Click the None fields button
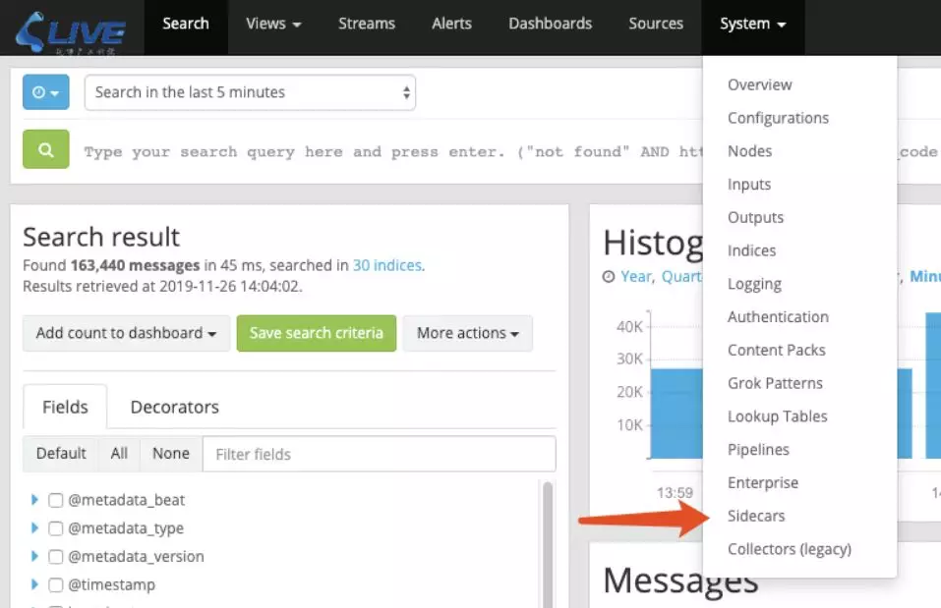 coord(171,454)
